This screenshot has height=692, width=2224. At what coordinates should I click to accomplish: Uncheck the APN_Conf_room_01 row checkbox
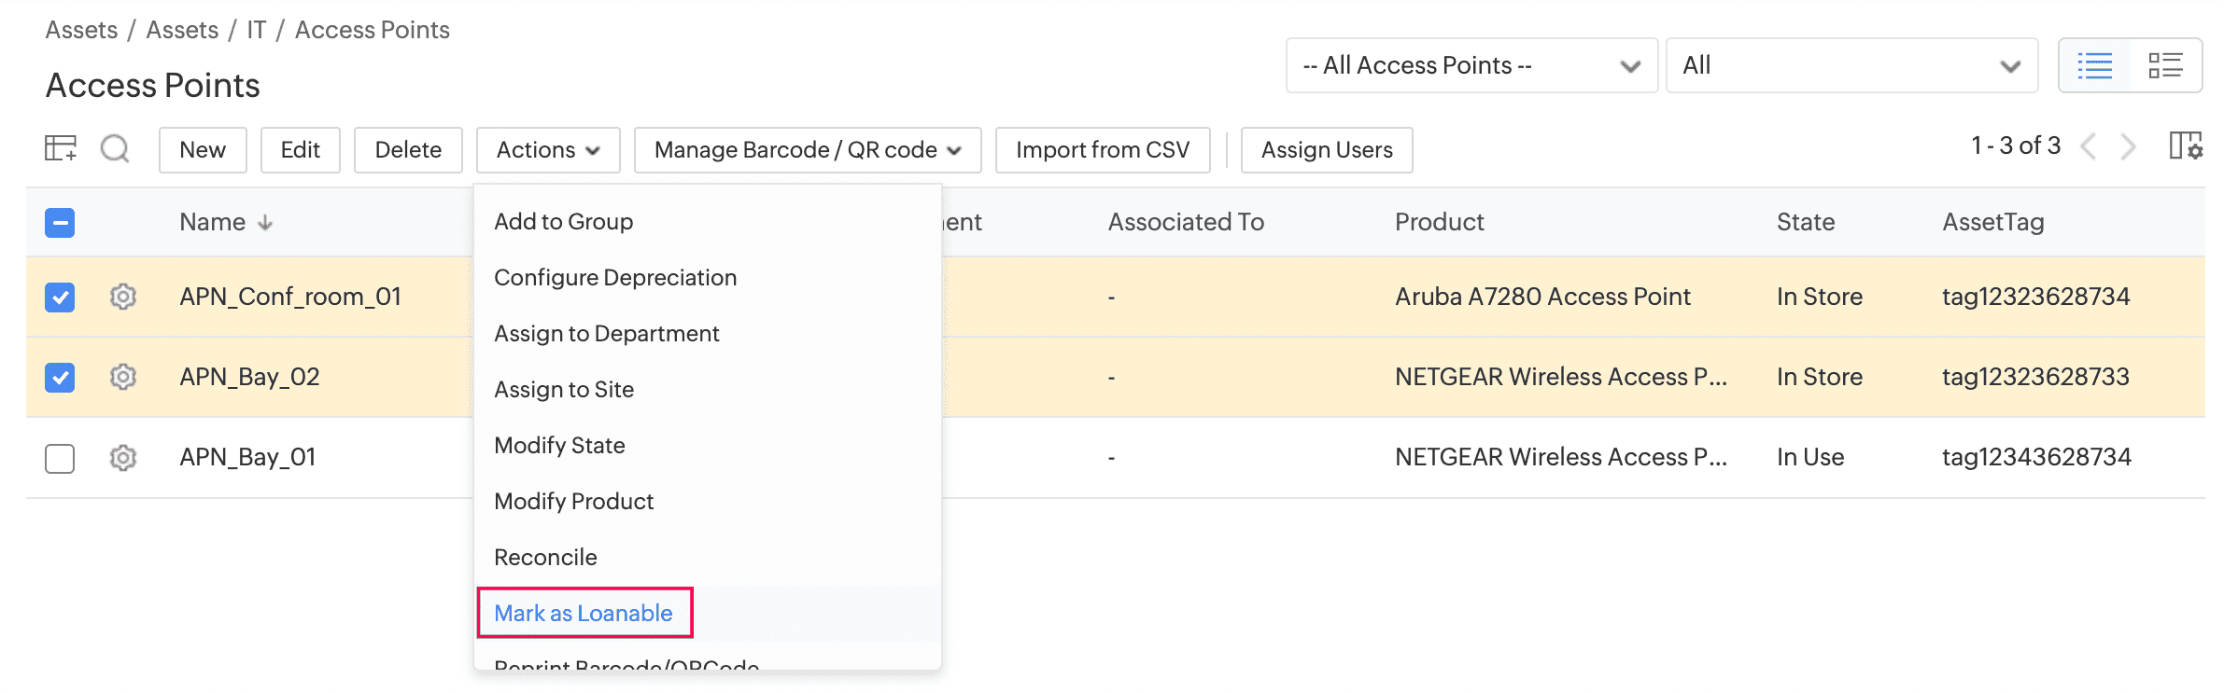point(60,298)
